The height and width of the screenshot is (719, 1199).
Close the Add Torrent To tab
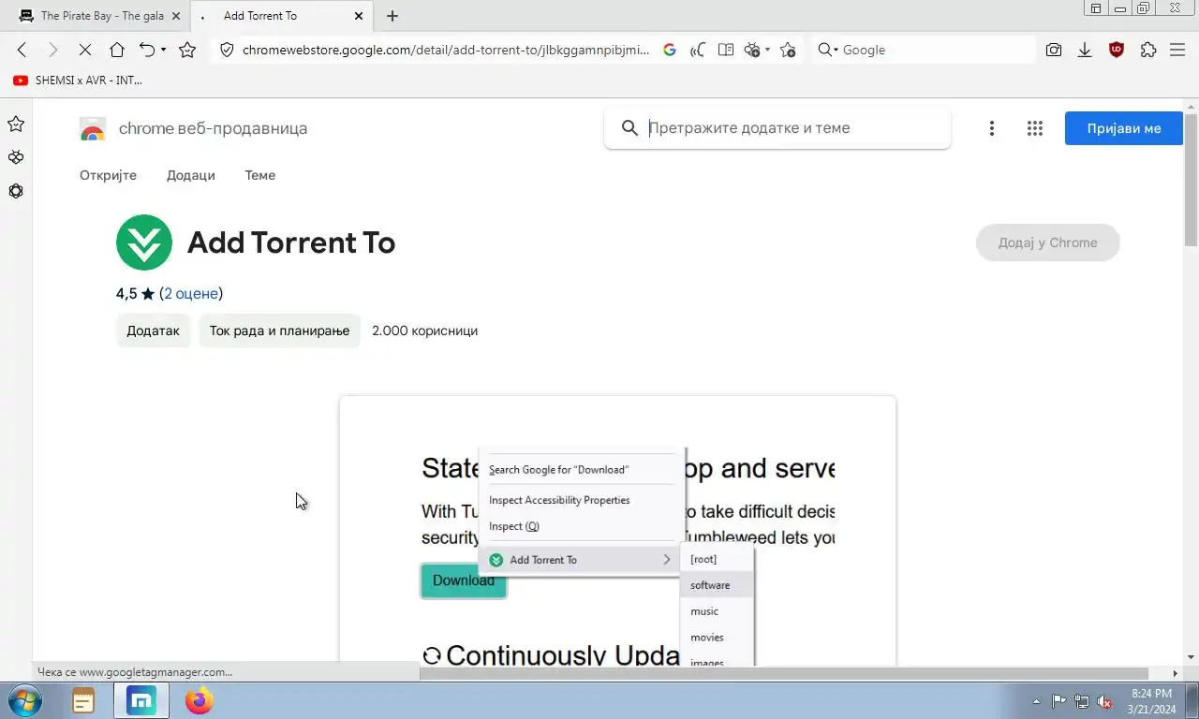359,16
